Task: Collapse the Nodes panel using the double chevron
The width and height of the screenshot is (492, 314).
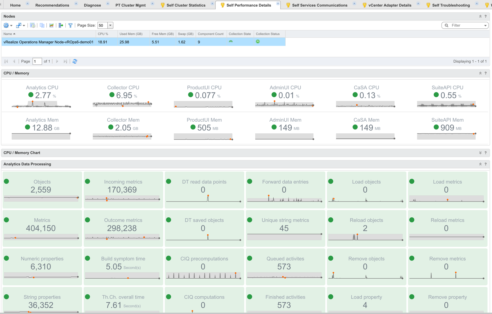Action: coord(480,16)
